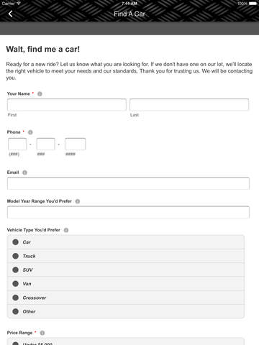Image resolution: width=259 pixels, height=345 pixels.
Task: Focus the middle three-digit phone field
Action: pos(45,144)
